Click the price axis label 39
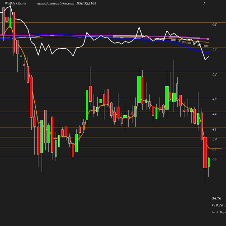 [x=214, y=139]
